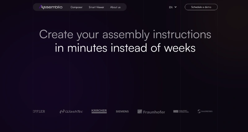248x132 pixels.
Task: Click the WashTec swirl emblem
Action: [x=62, y=112]
